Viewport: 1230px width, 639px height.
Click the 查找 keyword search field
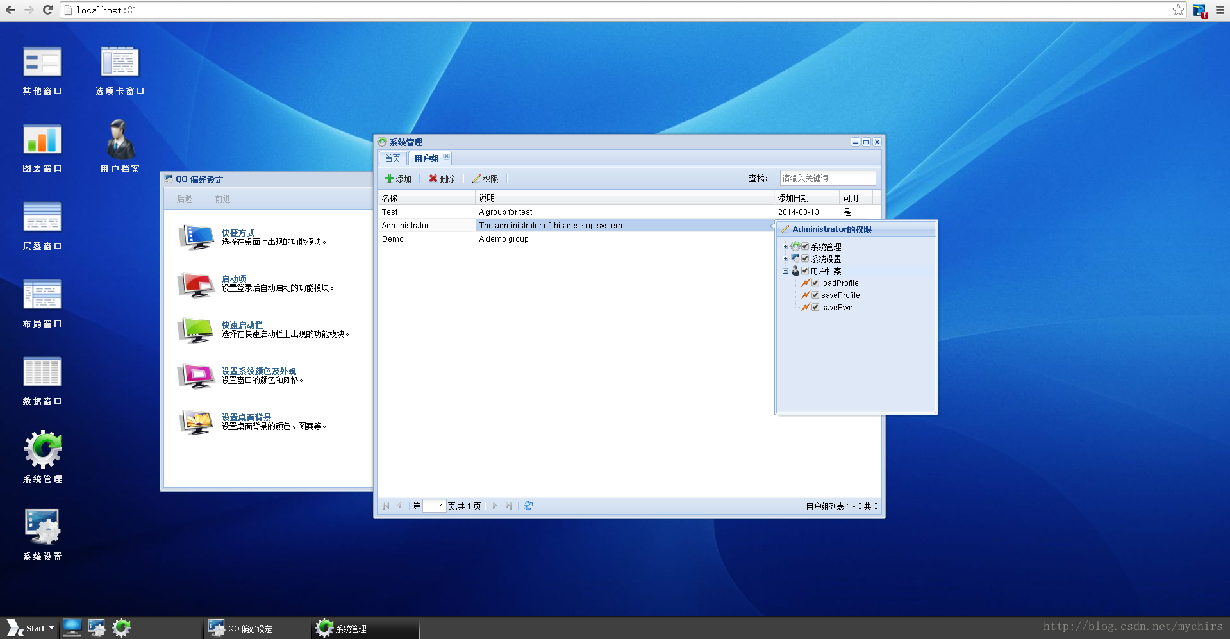tap(827, 178)
